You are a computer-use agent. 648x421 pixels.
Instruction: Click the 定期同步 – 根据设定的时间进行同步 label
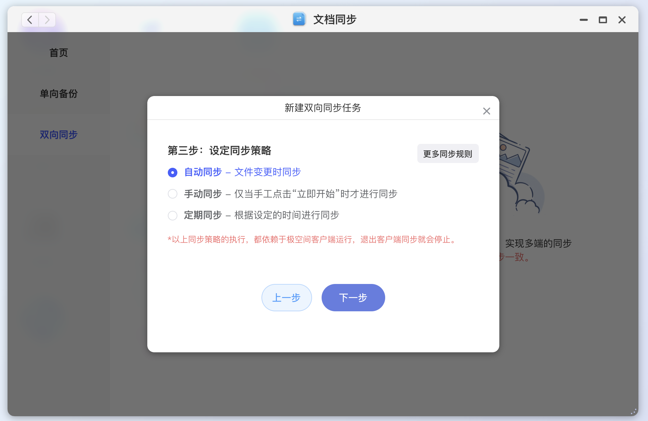261,215
